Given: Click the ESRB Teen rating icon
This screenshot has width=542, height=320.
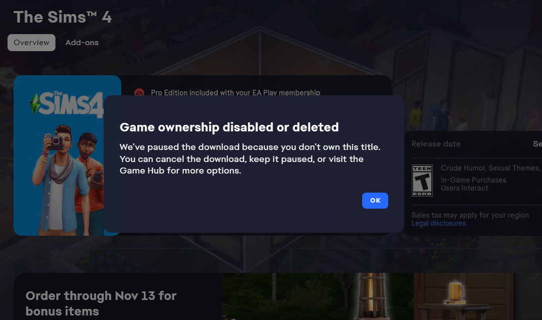Looking at the screenshot, I should tap(422, 181).
